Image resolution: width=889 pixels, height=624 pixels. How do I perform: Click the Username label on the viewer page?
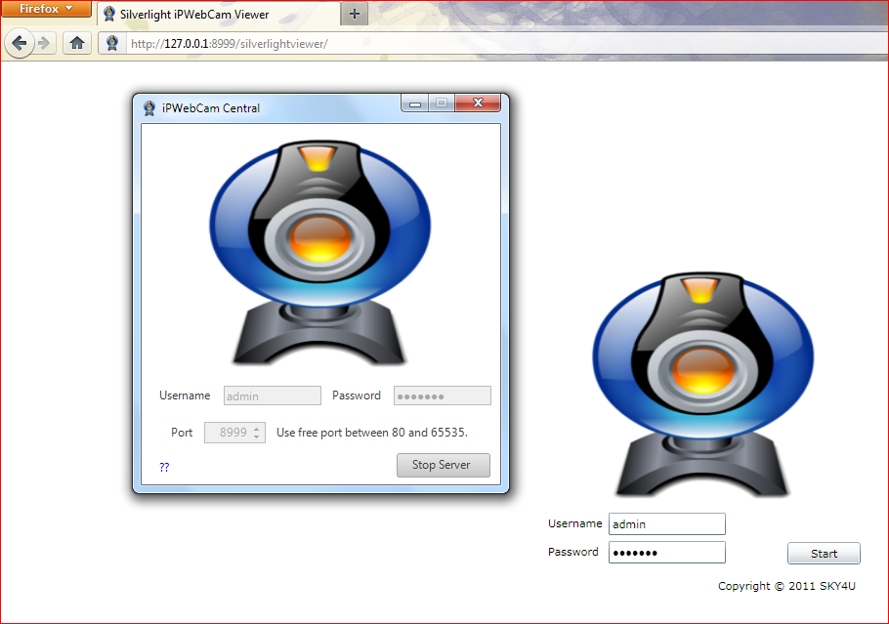tap(574, 523)
